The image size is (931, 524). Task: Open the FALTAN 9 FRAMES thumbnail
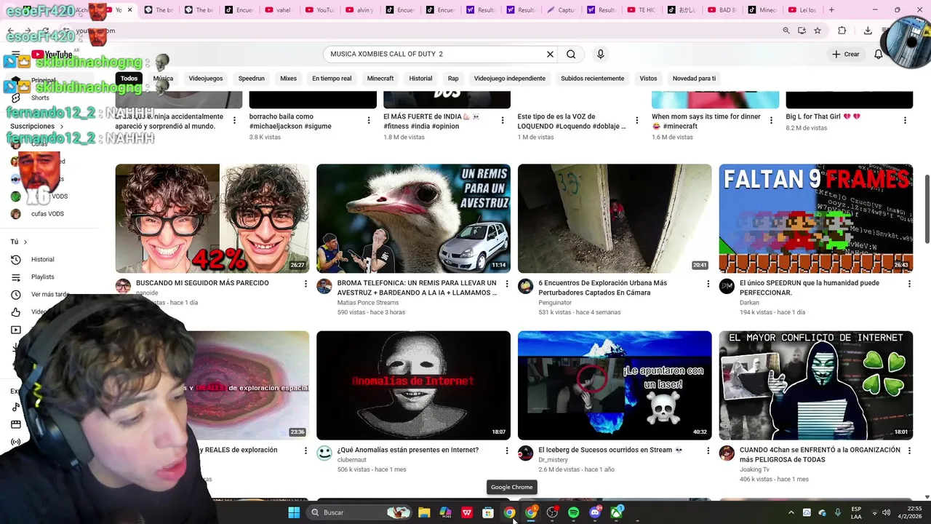[815, 218]
